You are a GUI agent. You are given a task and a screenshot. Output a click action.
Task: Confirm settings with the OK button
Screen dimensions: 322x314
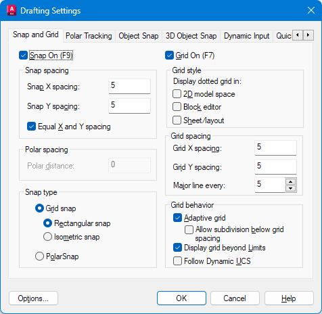(x=181, y=298)
